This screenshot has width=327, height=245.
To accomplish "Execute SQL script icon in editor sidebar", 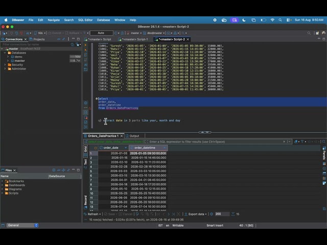I will coord(85,55).
